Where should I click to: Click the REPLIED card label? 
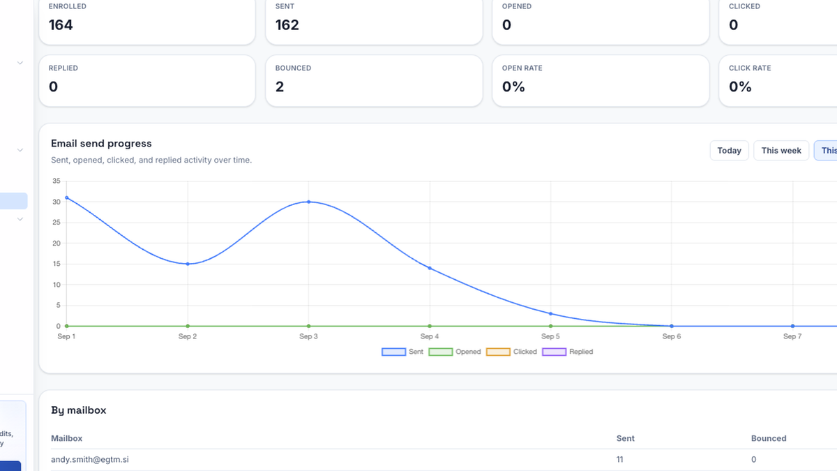[63, 68]
